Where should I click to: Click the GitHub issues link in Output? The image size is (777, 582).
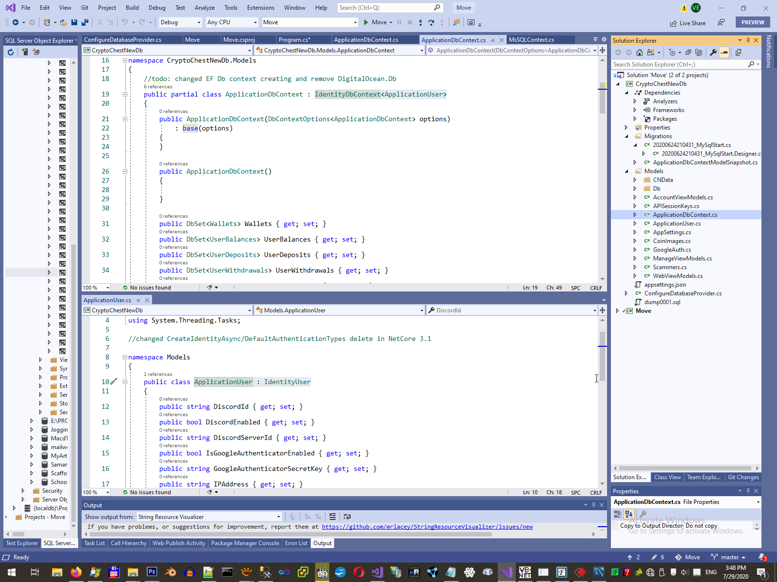(427, 527)
